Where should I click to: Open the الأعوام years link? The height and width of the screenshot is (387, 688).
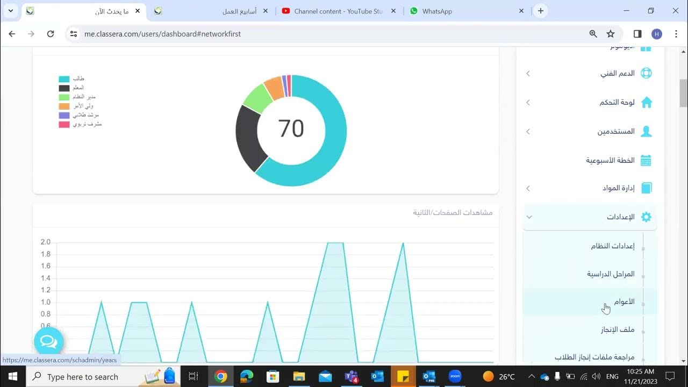624,302
